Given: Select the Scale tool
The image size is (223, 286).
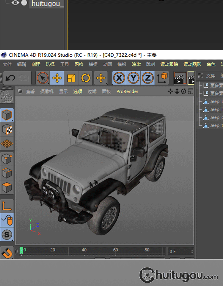Looking at the screenshot, I should click(x=71, y=78).
